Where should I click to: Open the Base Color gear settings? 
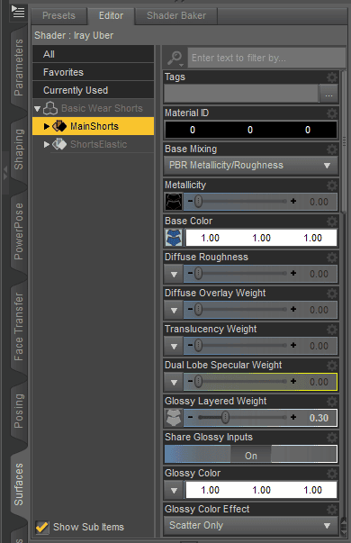(x=331, y=221)
